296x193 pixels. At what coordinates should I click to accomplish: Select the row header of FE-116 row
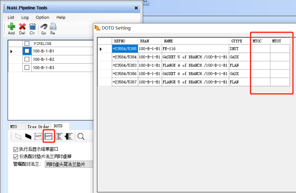(105, 49)
